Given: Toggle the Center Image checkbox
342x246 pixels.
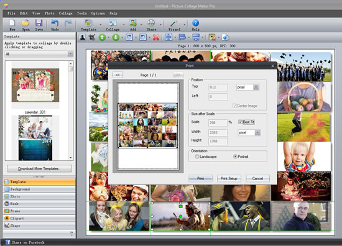Looking at the screenshot, I should pos(234,106).
